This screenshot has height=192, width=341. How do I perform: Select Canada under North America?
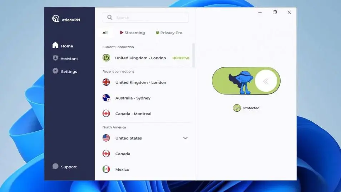tap(123, 154)
